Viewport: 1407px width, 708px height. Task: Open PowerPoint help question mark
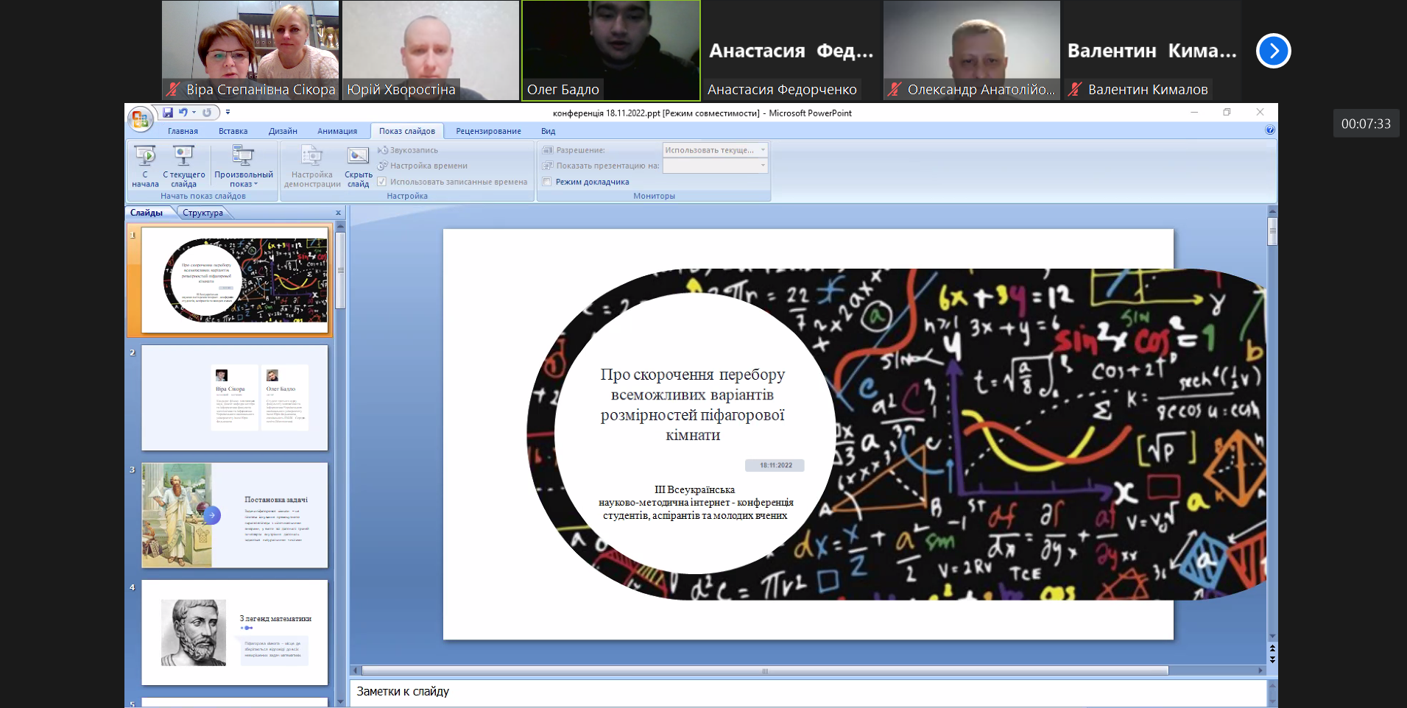point(1270,130)
